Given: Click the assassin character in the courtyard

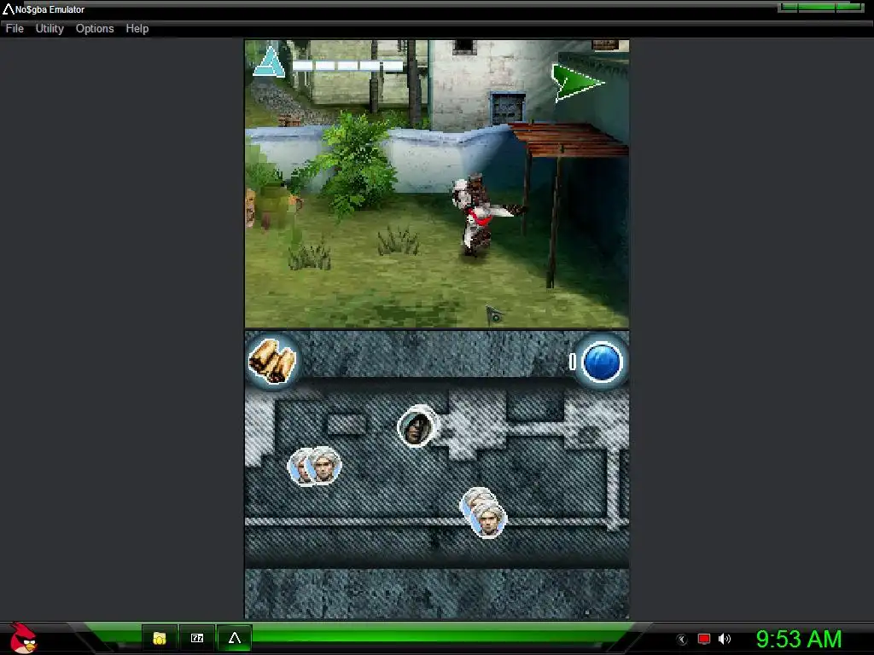Looking at the screenshot, I should [x=481, y=214].
